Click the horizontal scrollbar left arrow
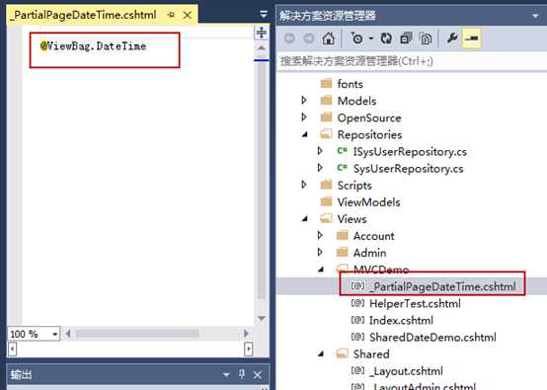The width and height of the screenshot is (547, 390). point(68,334)
